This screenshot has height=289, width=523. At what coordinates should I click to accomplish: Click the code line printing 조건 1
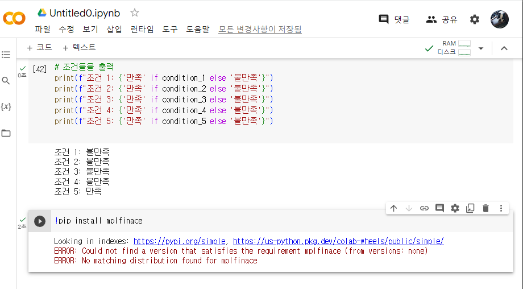click(x=164, y=78)
